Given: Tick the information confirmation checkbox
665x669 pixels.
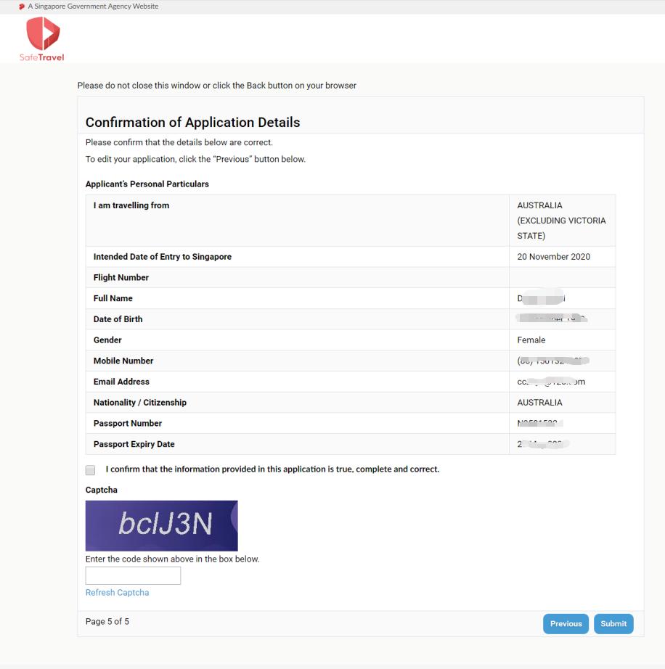Looking at the screenshot, I should coord(91,469).
